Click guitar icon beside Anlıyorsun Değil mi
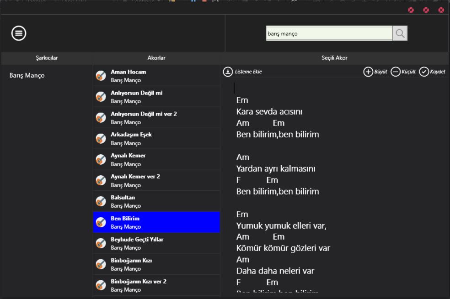 pos(101,97)
